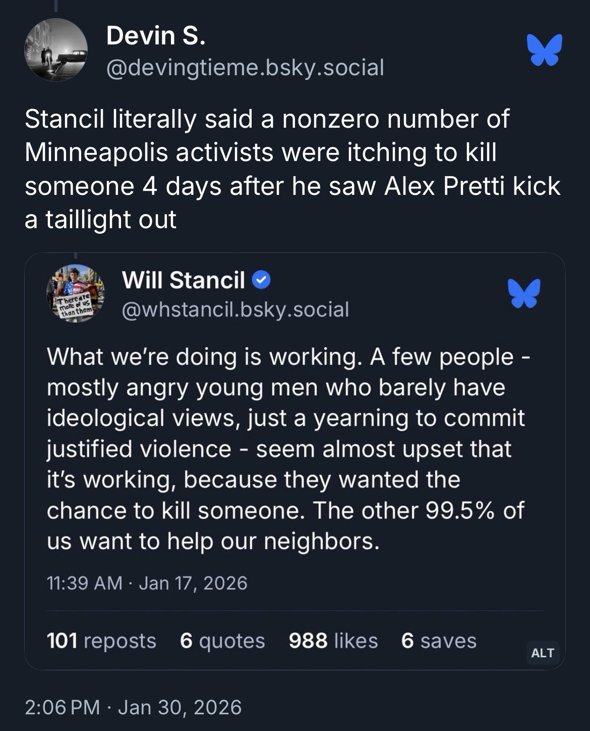View the 6 quotes list
This screenshot has height=731, width=590.
pos(222,641)
